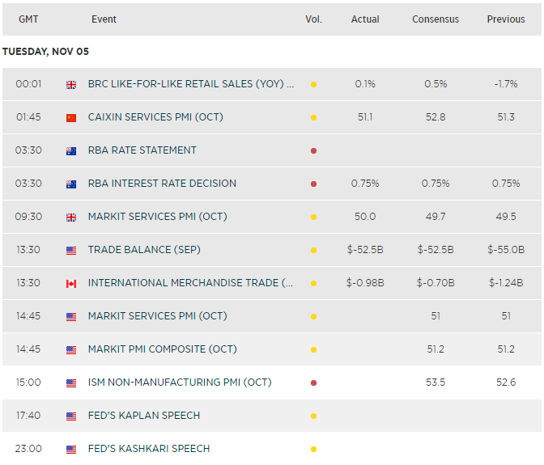Click the Actual column header
This screenshot has width=544, height=465.
point(365,19)
